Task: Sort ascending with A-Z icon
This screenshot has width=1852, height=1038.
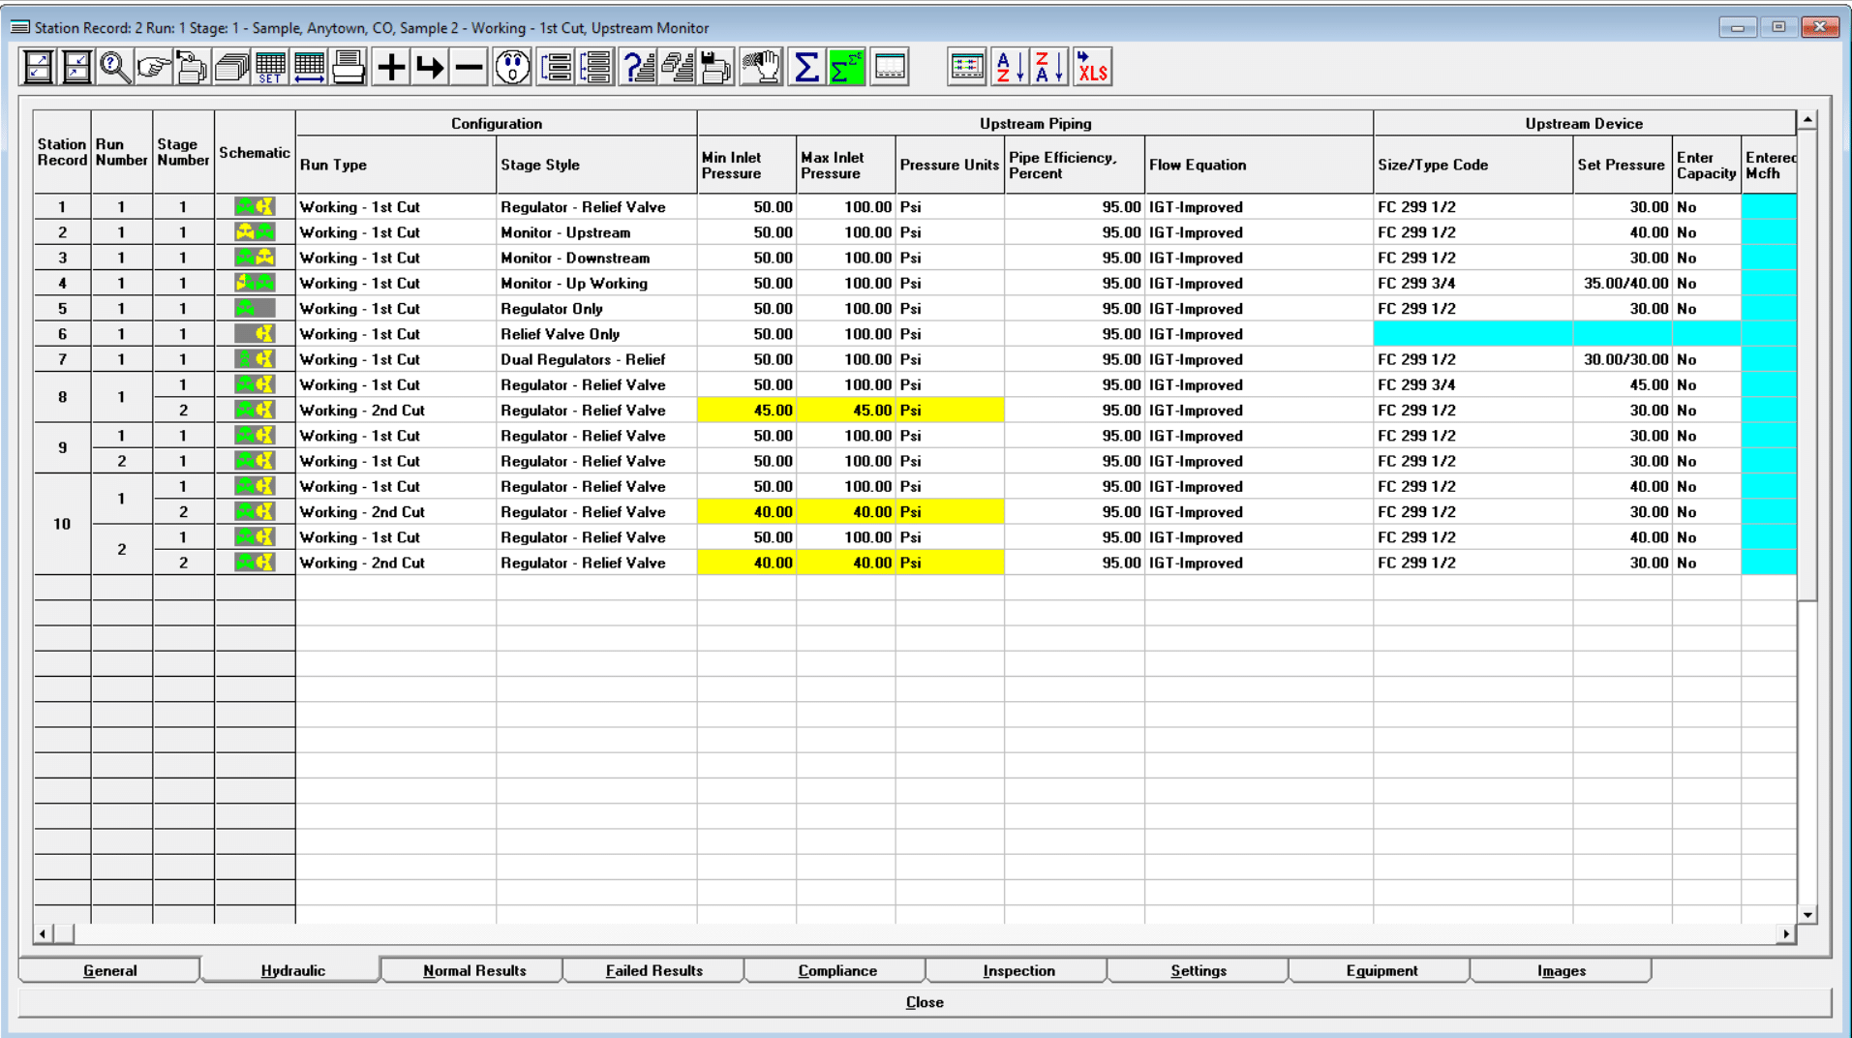Action: pos(1010,68)
